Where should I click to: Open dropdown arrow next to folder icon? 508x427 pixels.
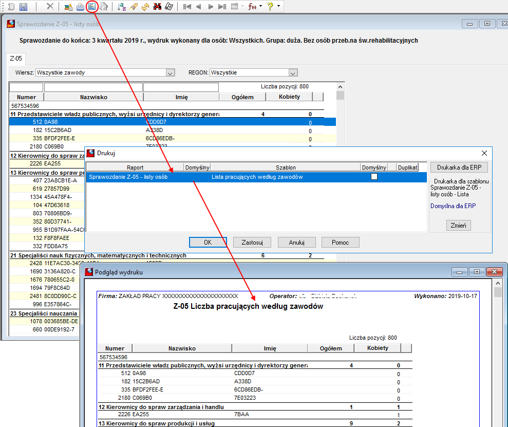242,6
